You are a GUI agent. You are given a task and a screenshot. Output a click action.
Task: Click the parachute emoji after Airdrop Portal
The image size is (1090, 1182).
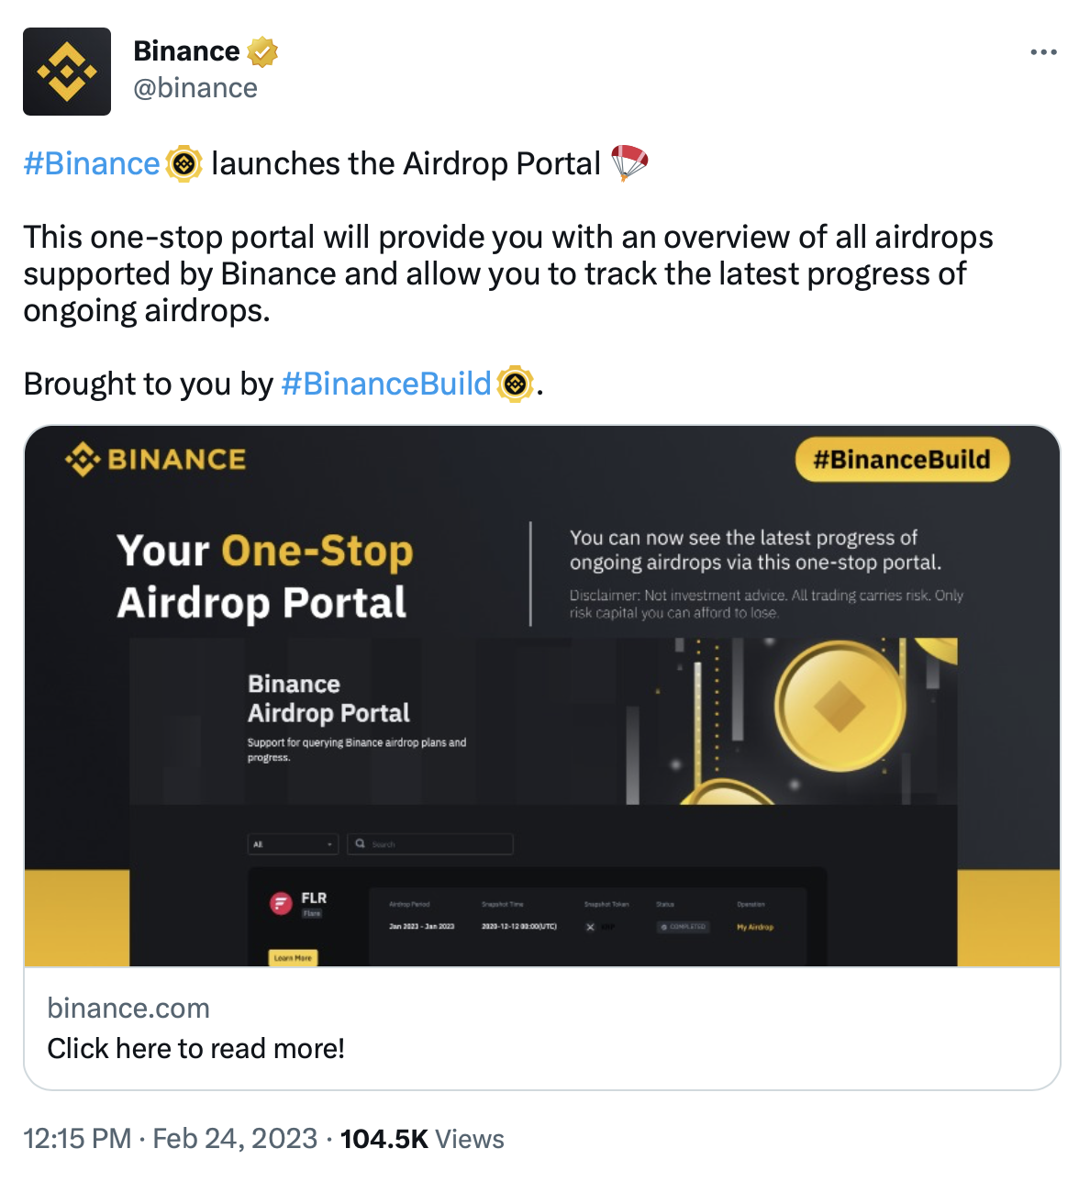coord(629,163)
